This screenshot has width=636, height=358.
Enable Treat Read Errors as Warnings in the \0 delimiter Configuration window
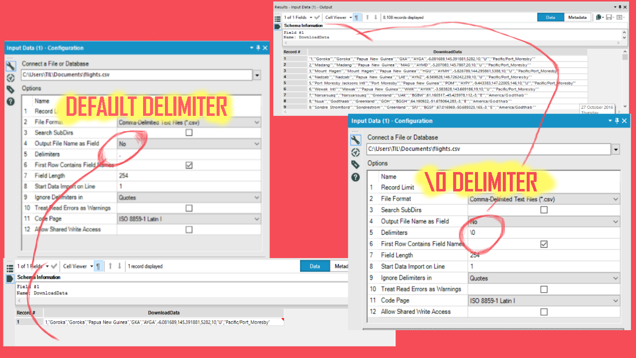[544, 289]
